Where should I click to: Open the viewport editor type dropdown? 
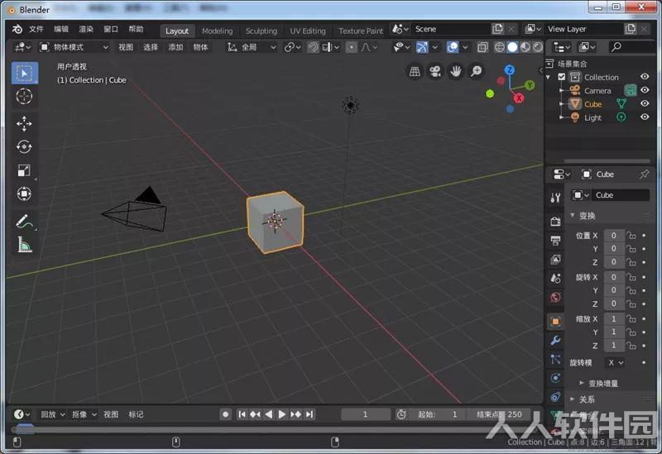click(22, 47)
